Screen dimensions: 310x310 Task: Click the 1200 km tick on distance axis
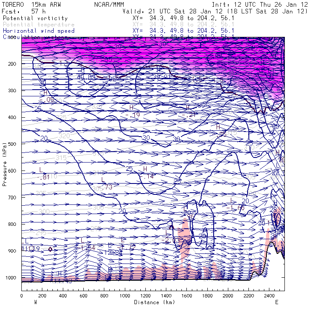[145, 296]
